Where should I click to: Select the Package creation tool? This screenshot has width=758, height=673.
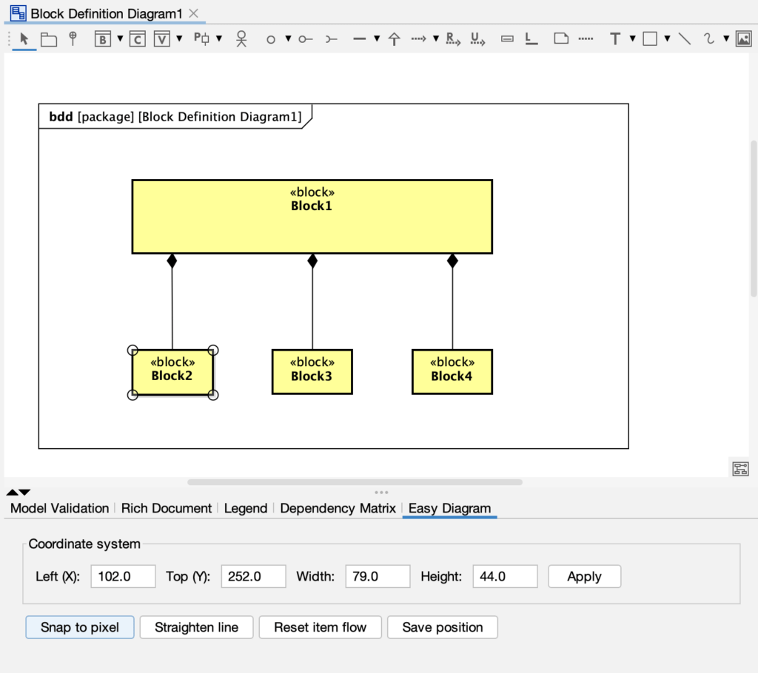(x=49, y=38)
